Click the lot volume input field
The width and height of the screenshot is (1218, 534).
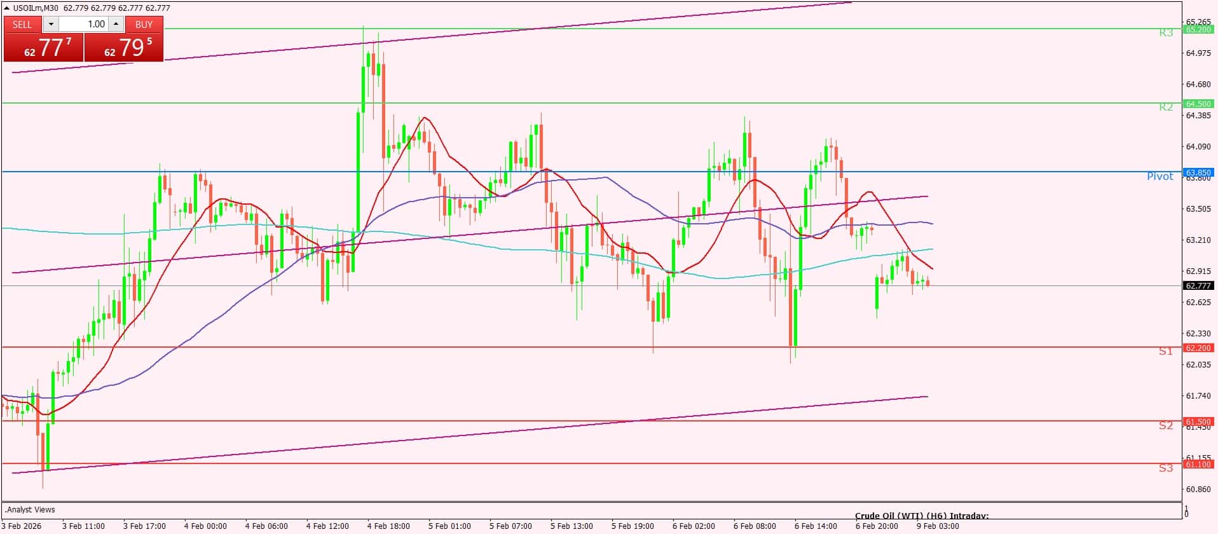pos(84,24)
